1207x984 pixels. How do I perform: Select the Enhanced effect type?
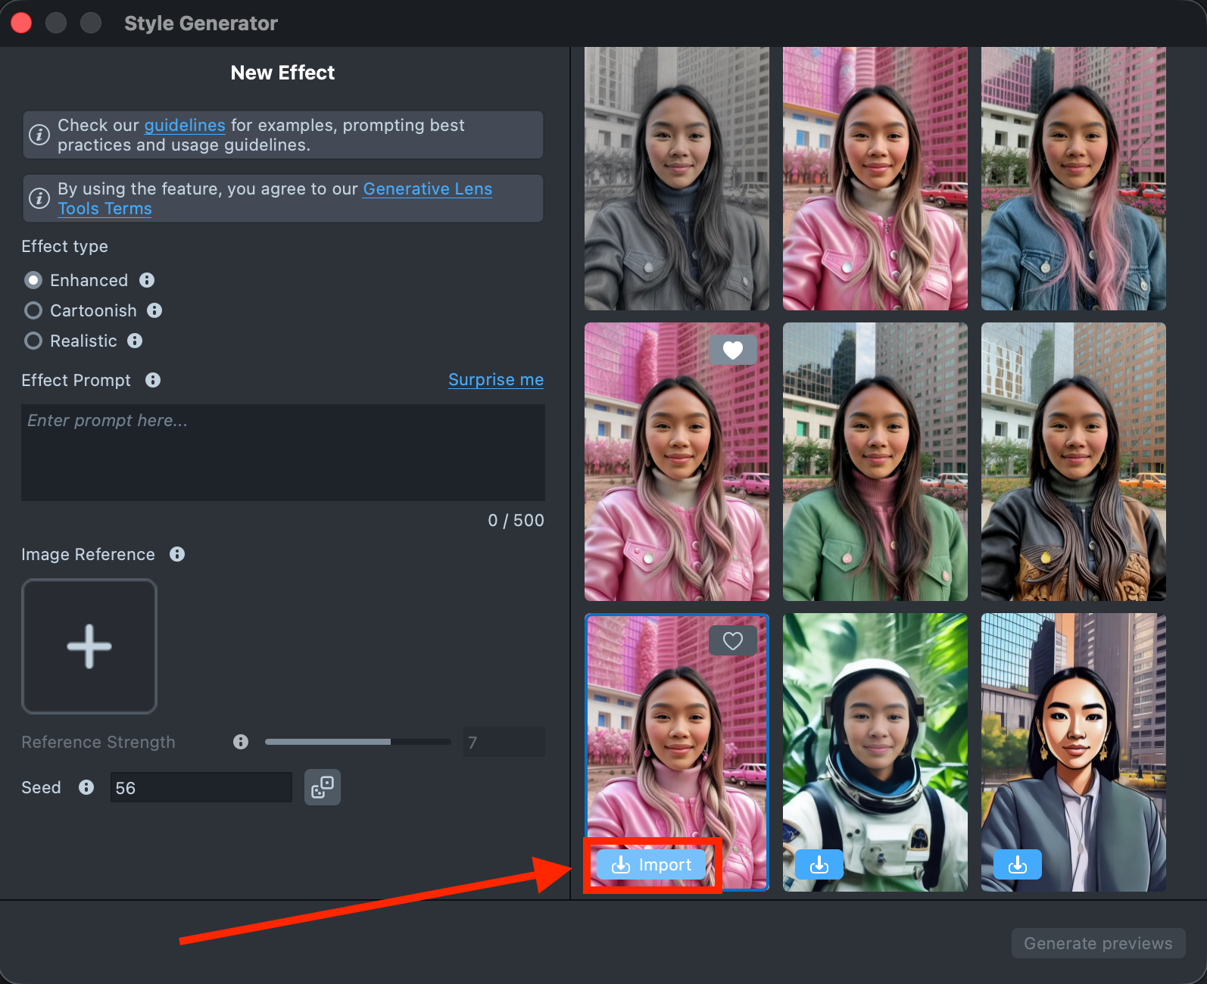click(33, 280)
